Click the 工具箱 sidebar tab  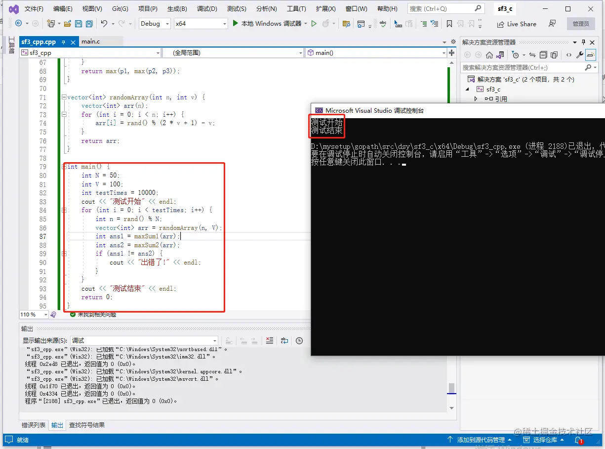point(11,45)
